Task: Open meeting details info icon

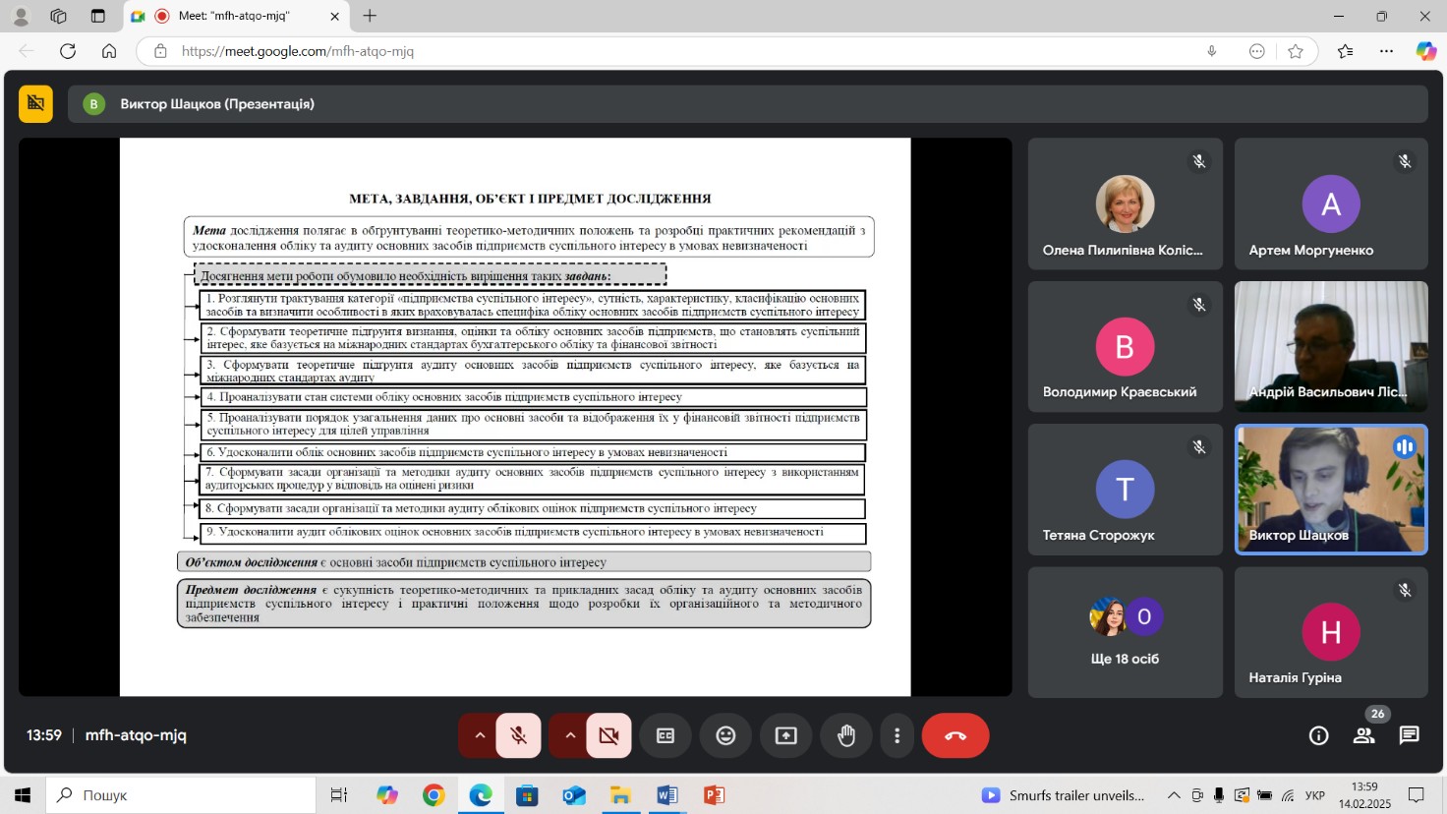Action: click(1318, 735)
